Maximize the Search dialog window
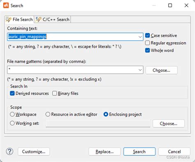Viewport: 195px width, 162px height. pos(170,5)
